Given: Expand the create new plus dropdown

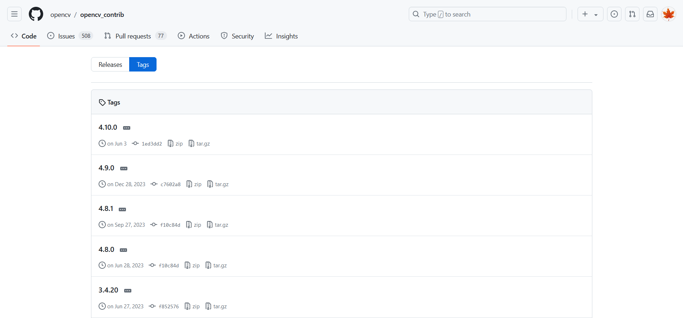Looking at the screenshot, I should (590, 14).
